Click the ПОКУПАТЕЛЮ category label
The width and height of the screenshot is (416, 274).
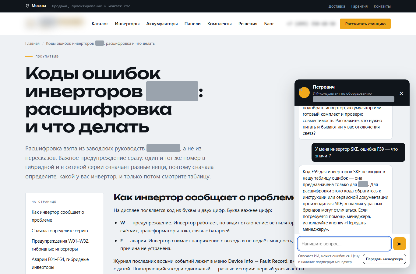pos(47,57)
